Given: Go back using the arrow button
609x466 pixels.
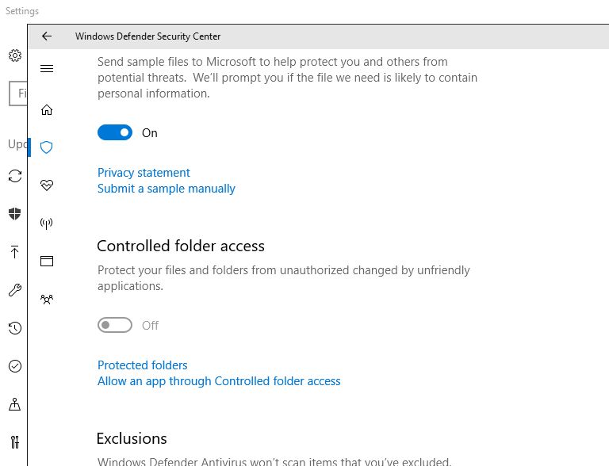Looking at the screenshot, I should (x=47, y=36).
